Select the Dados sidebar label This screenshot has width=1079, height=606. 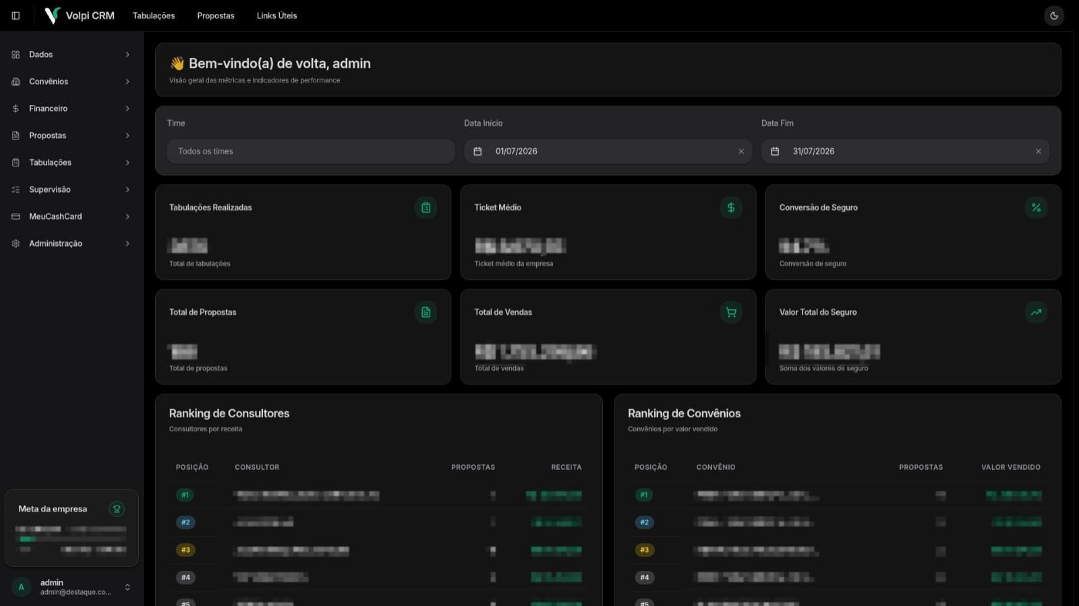click(x=40, y=55)
